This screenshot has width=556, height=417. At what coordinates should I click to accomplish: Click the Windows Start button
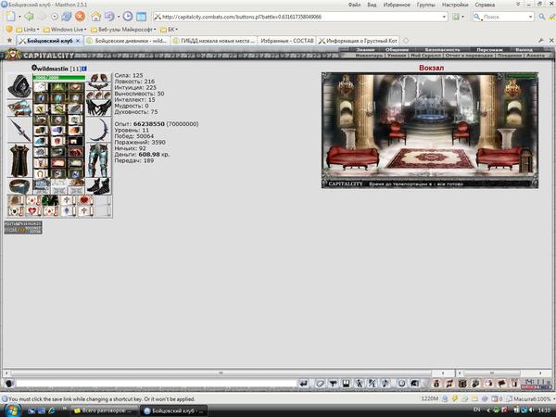[11, 411]
